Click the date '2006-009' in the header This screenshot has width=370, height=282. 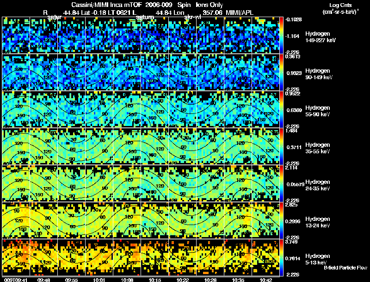[159, 5]
